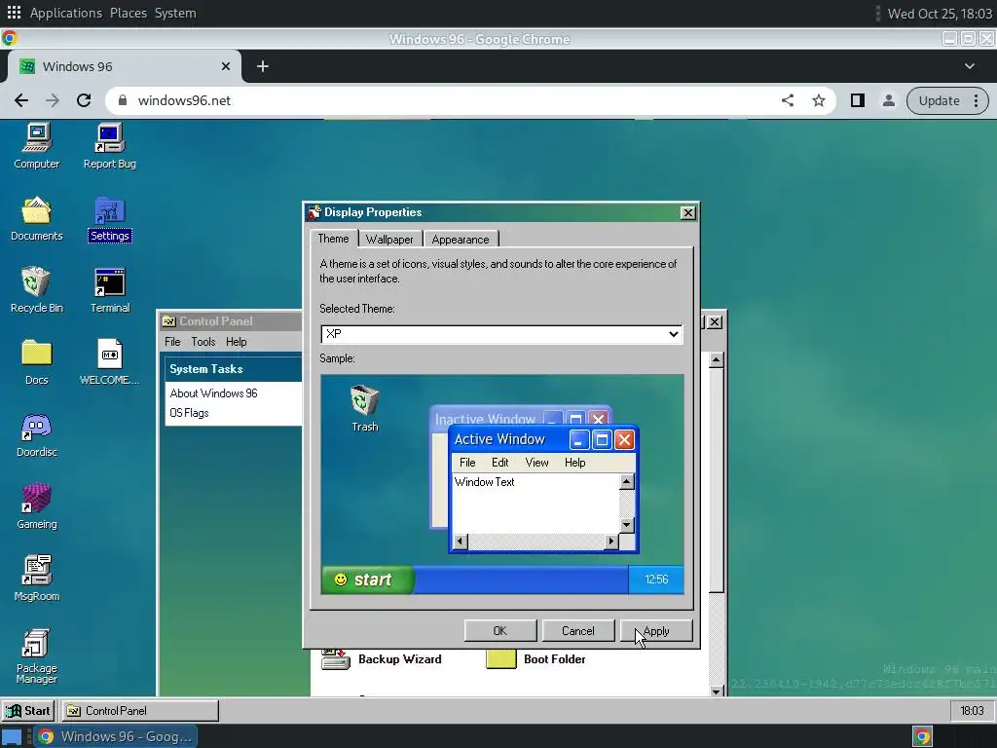Open the File menu in Control Panel
The height and width of the screenshot is (748, 997).
[172, 342]
